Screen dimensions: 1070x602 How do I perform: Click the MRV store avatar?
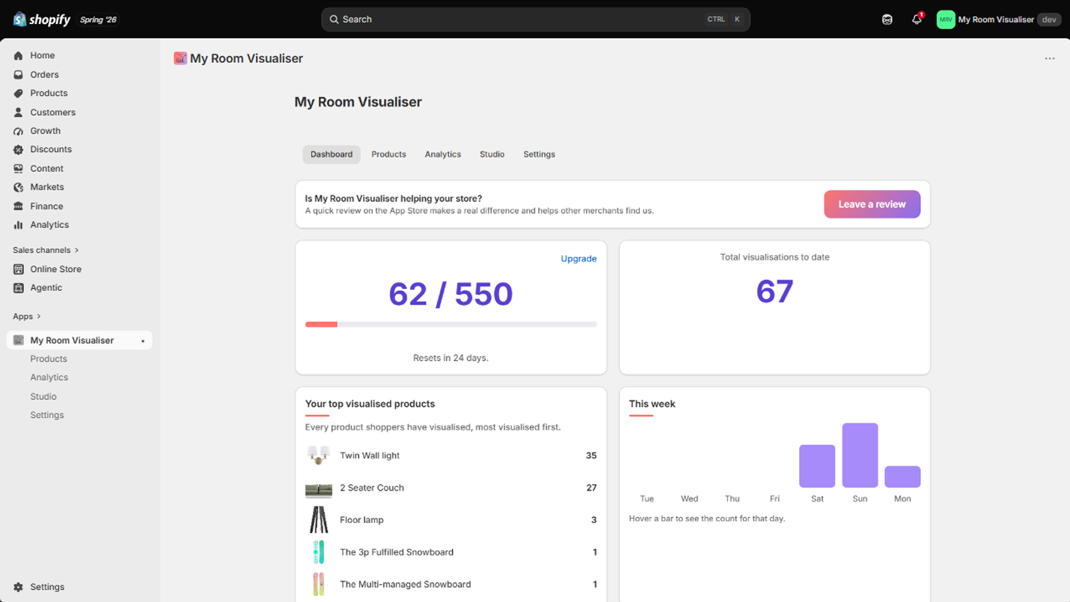946,19
